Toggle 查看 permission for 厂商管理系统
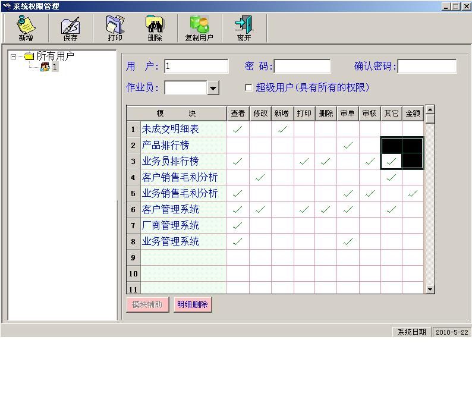Image resolution: width=472 pixels, height=406 pixels. coord(238,225)
